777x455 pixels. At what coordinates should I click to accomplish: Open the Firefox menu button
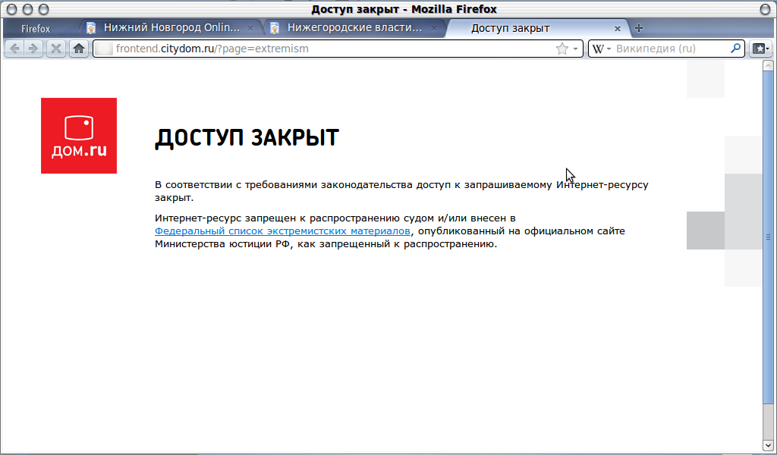[x=36, y=29]
